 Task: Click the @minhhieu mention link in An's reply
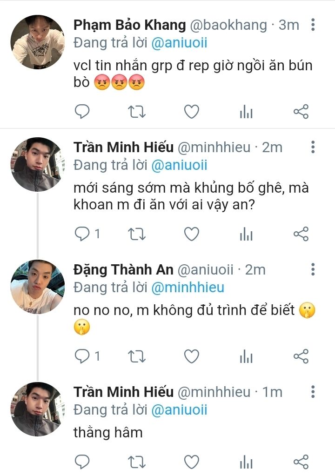coord(188,288)
